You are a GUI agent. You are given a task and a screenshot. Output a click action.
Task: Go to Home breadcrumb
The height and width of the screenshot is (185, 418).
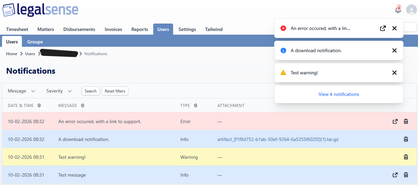click(x=11, y=54)
